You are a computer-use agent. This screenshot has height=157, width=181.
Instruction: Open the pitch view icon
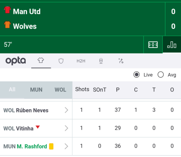click(153, 45)
